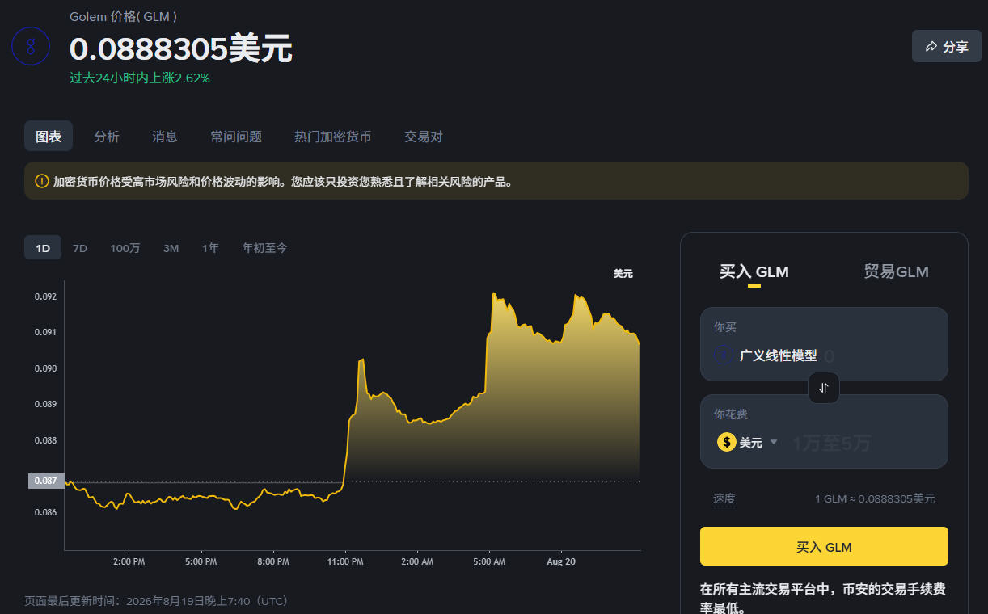
Task: Choose the 3M chart range
Action: [x=171, y=248]
